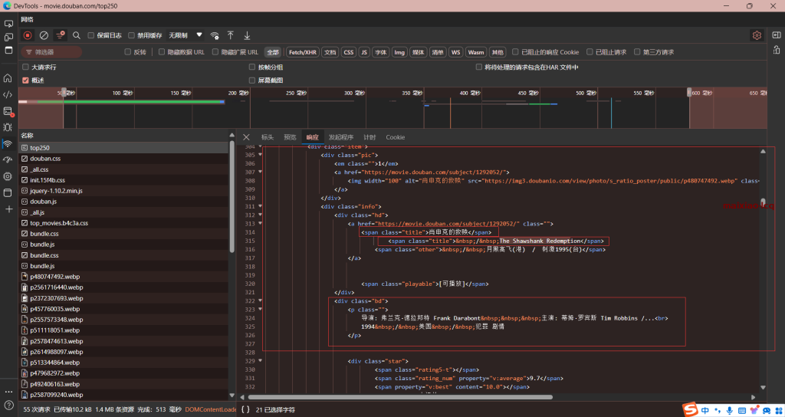Collapse the div class="info" line 311
This screenshot has width=785, height=417.
260,206
